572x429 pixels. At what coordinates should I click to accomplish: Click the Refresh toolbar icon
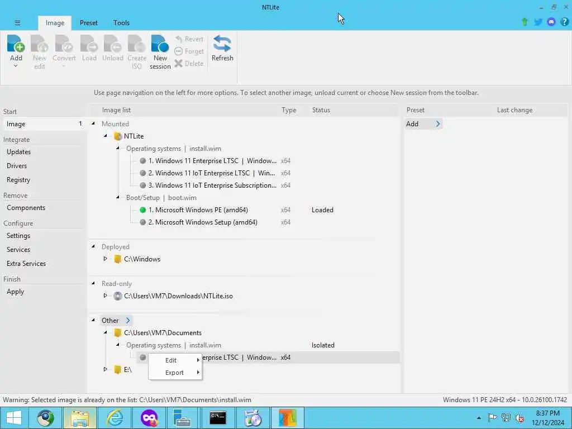click(222, 44)
